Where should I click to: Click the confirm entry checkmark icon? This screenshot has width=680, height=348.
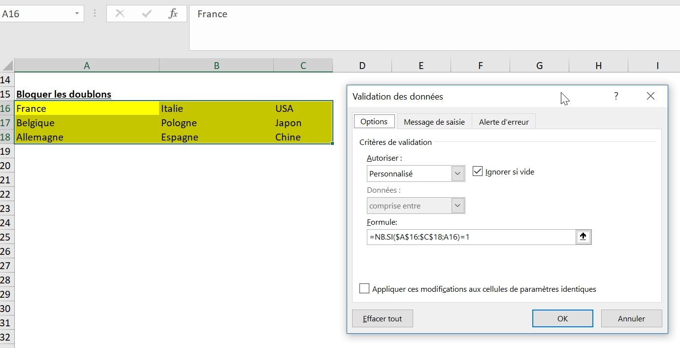[146, 14]
